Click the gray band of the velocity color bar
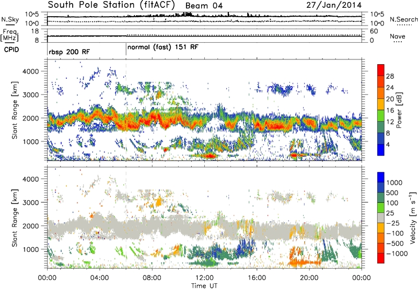The width and height of the screenshot is (418, 289). 380,218
